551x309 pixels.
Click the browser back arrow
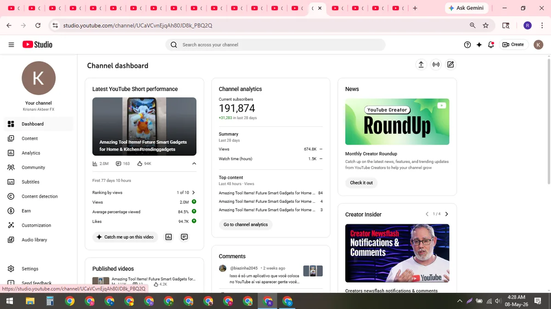pyautogui.click(x=9, y=26)
